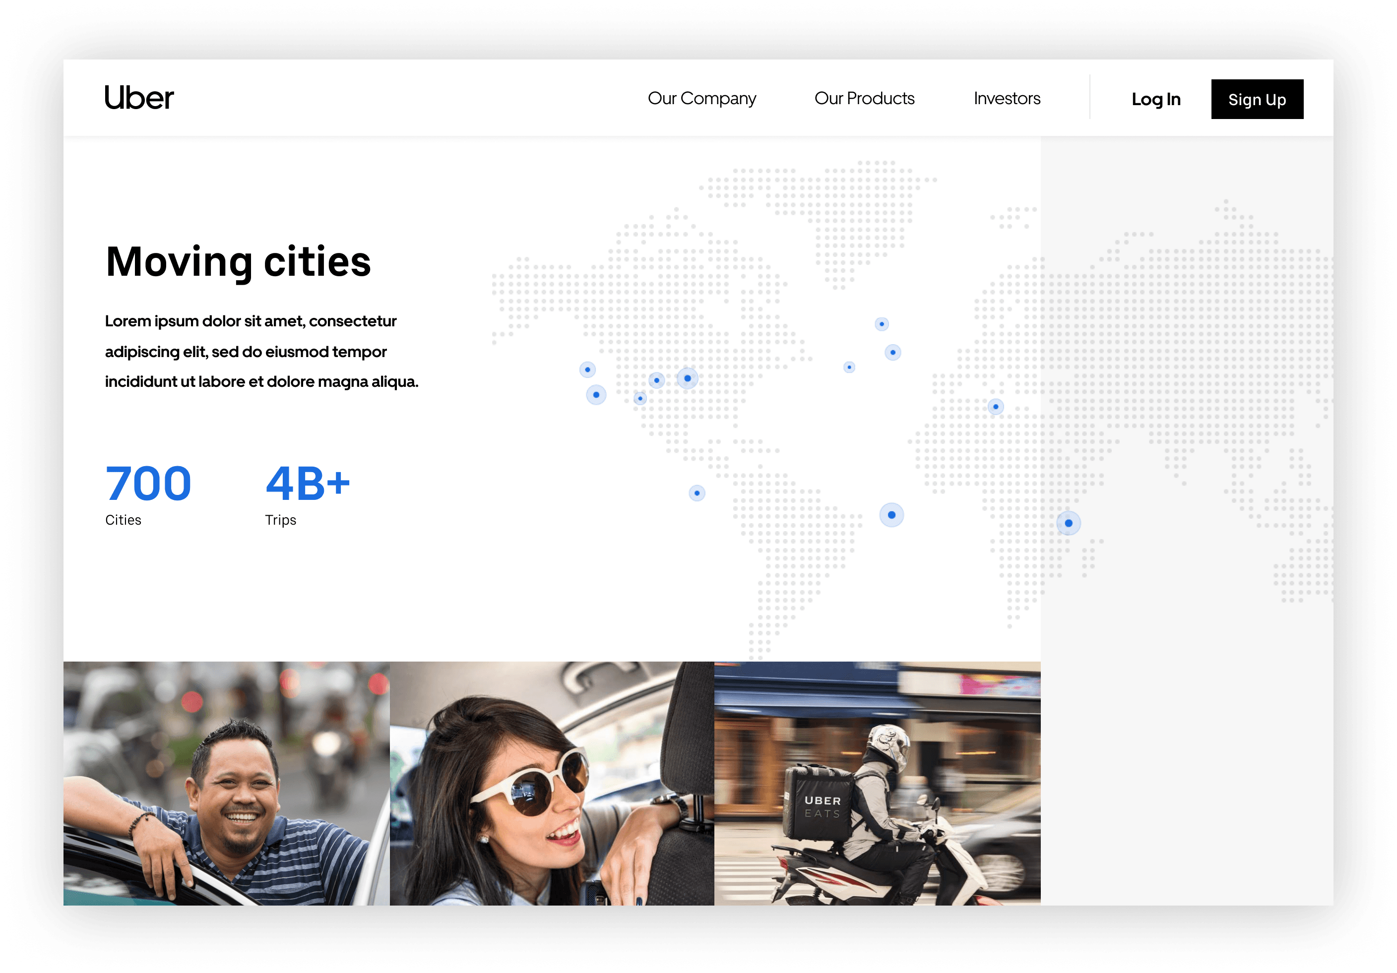
Task: Open the smiling driver photo
Action: click(226, 783)
